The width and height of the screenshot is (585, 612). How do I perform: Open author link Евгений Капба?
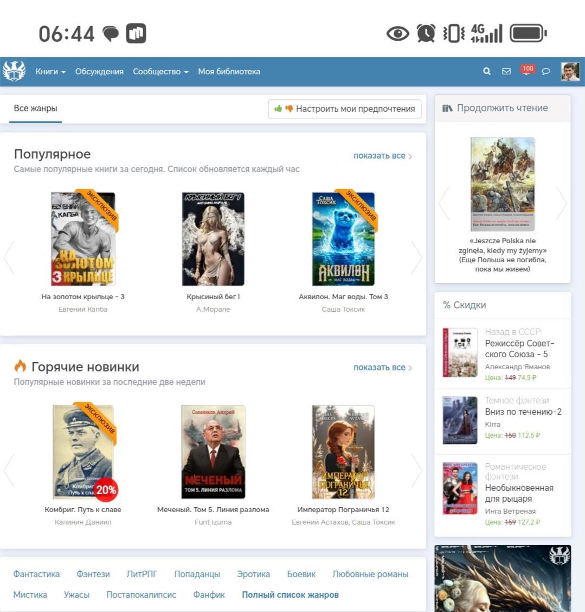(x=83, y=309)
